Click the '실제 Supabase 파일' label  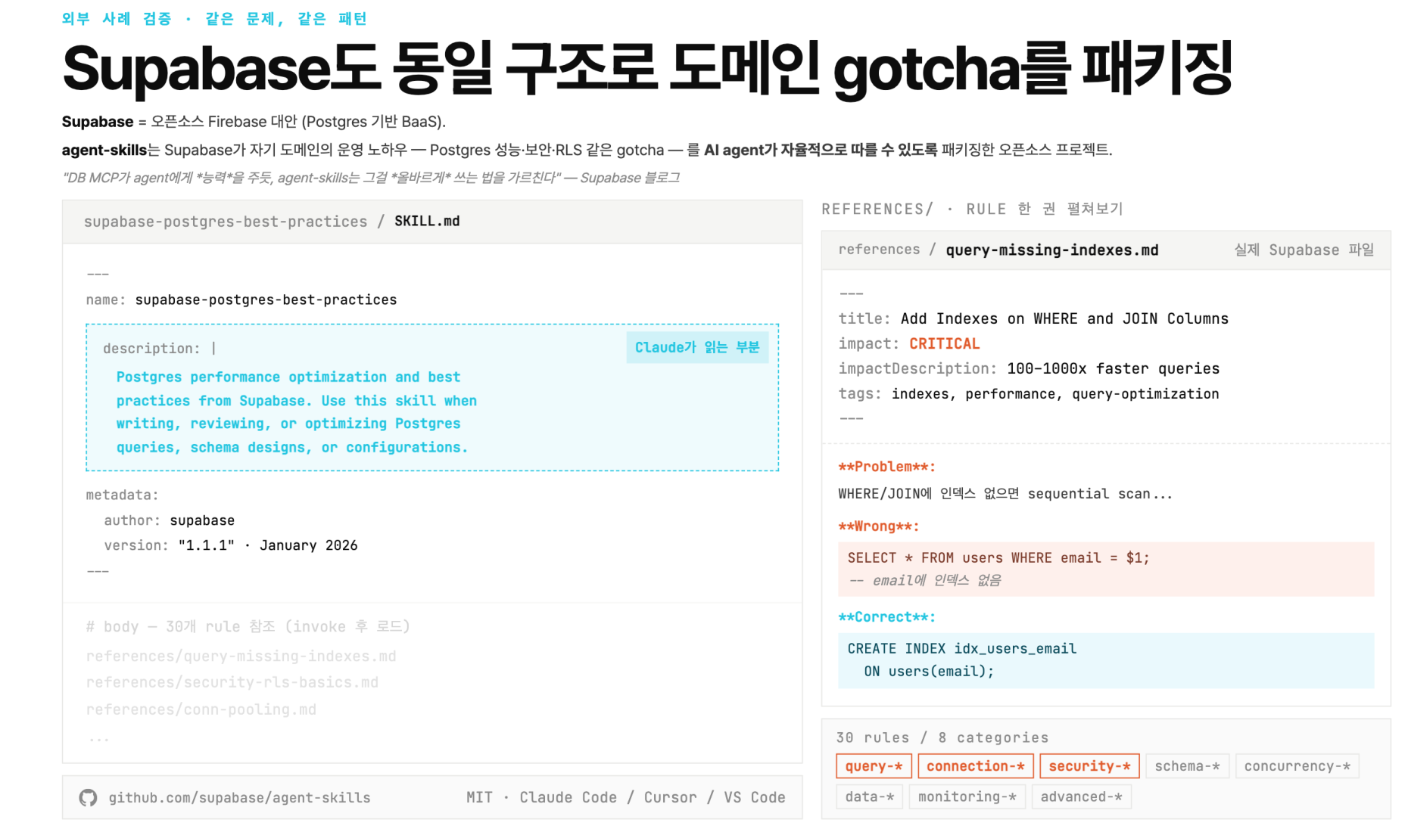click(1304, 250)
